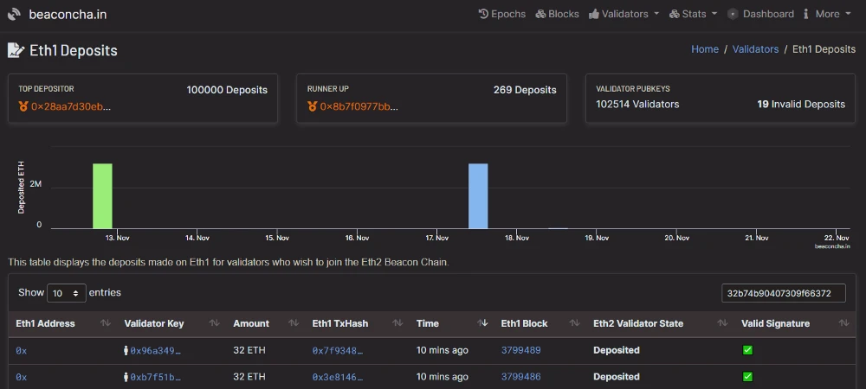Sort table by Eth1 Address column
The width and height of the screenshot is (866, 389).
tap(63, 323)
